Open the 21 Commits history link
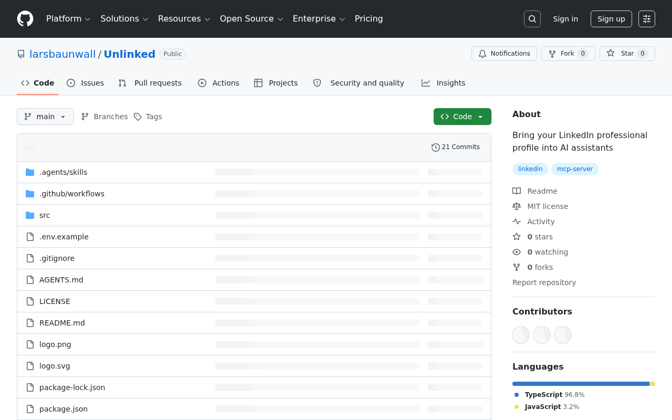The width and height of the screenshot is (672, 420). coord(456,148)
